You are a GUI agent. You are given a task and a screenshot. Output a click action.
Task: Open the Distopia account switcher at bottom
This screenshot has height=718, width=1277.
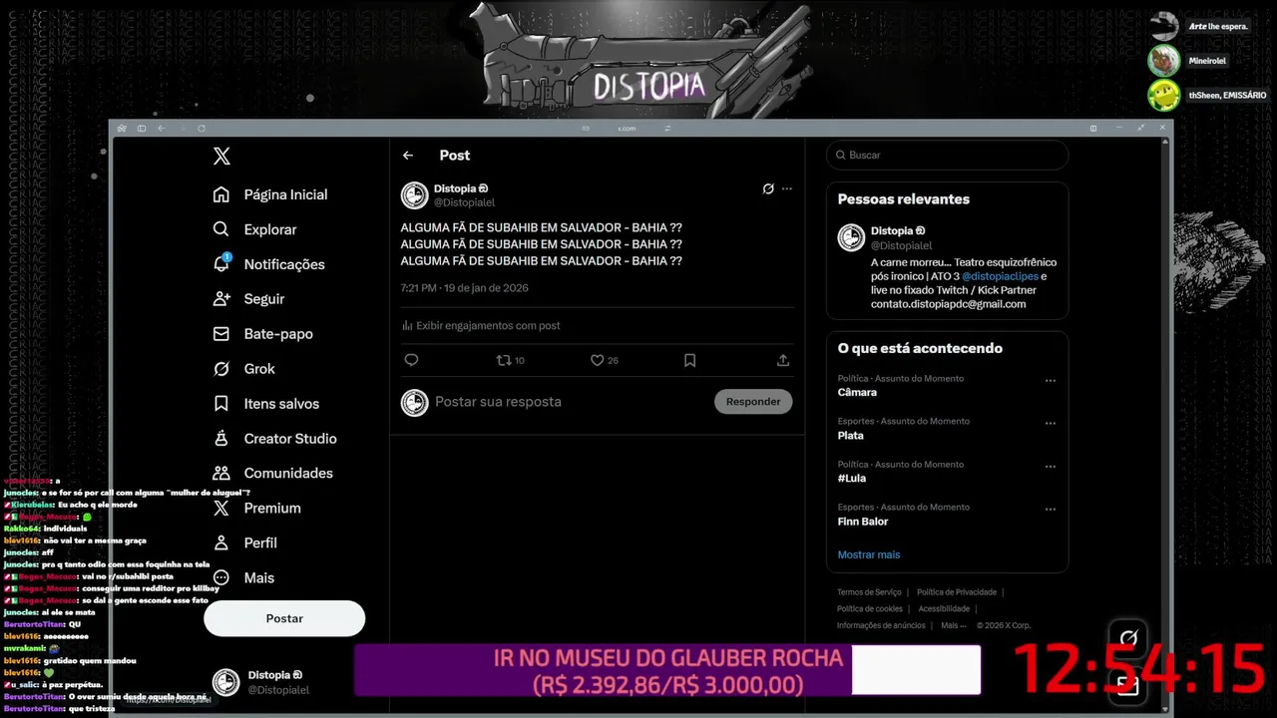point(261,682)
